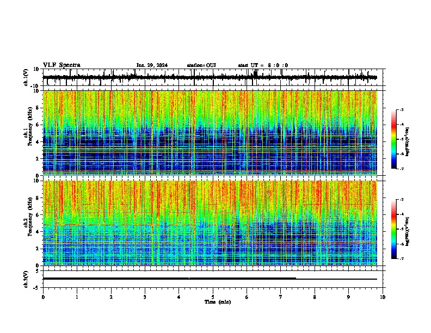431x333 pixels.
Task: Click the 'ch.1(V)' waveform axis label
Action: [x=26, y=77]
